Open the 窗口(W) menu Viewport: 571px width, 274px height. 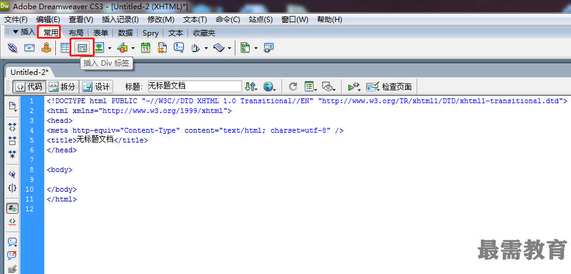coord(295,20)
